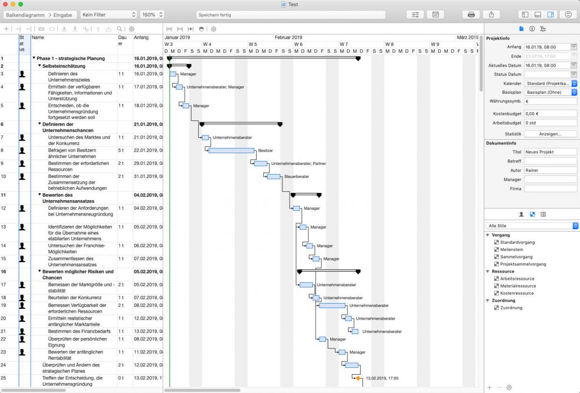
Task: Click the Titel field Neues Projekt
Action: coord(551,152)
